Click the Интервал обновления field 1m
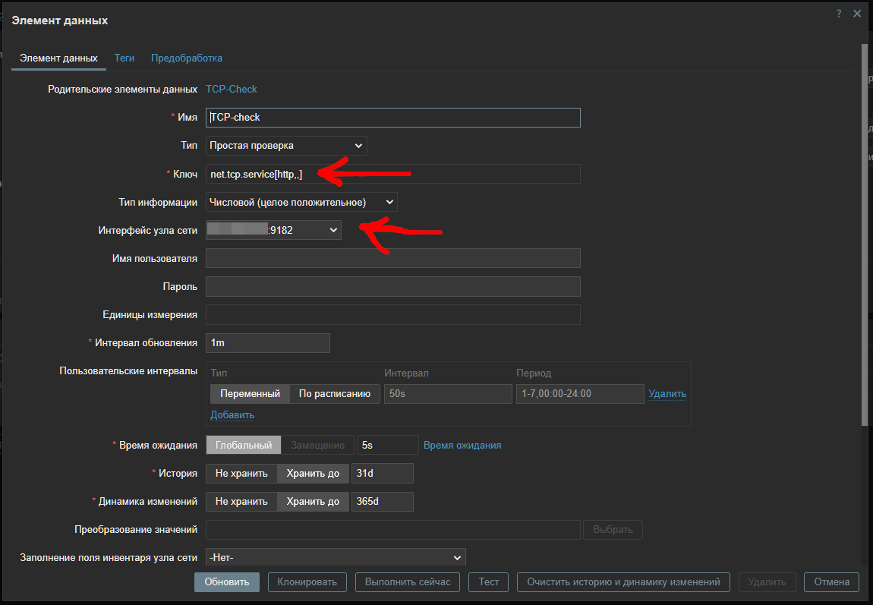Image resolution: width=873 pixels, height=605 pixels. click(x=268, y=343)
